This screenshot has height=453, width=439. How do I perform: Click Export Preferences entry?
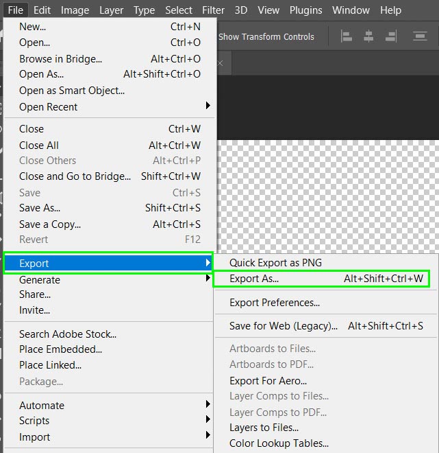coord(275,303)
